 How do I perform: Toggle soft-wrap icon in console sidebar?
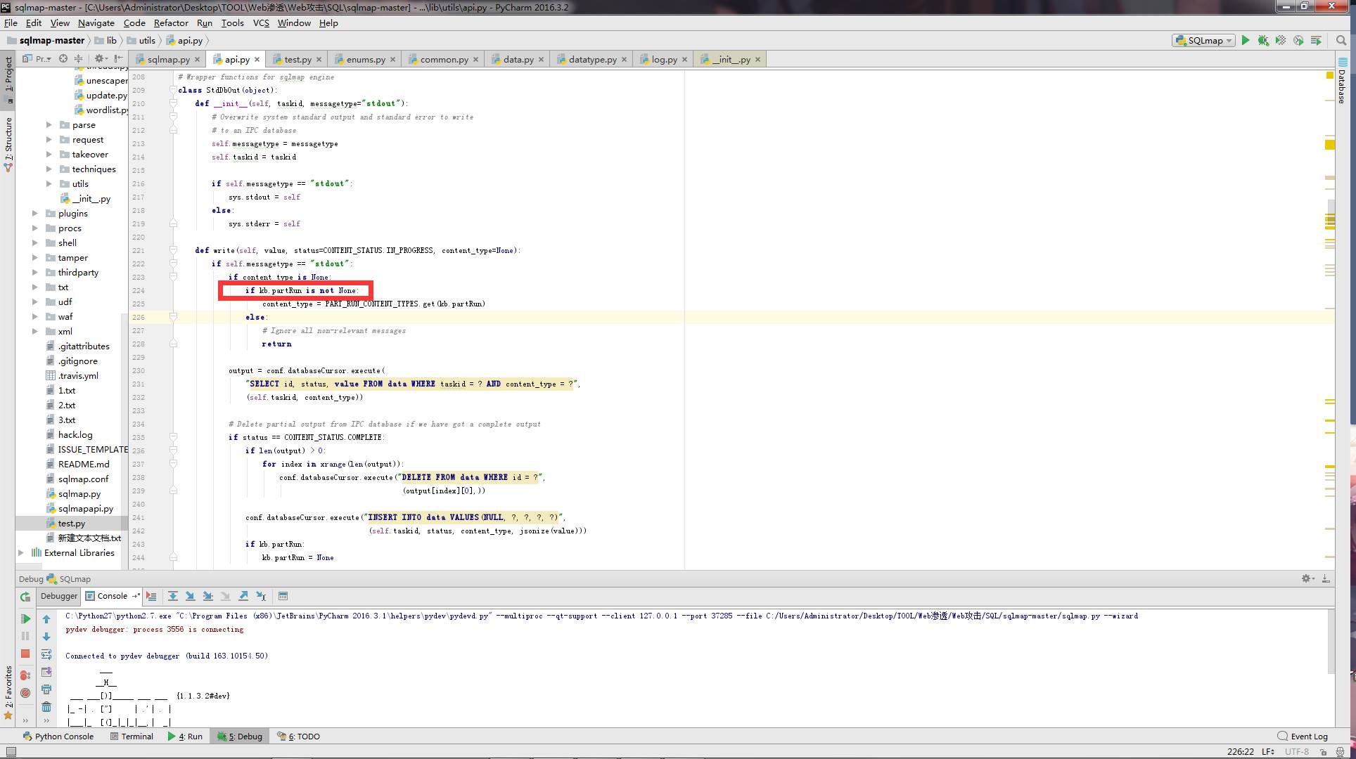point(46,654)
